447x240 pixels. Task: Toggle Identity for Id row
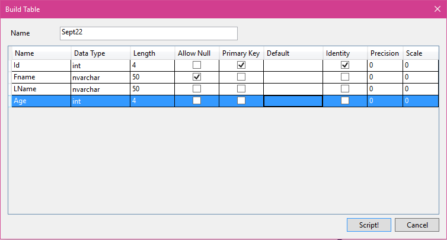pos(345,65)
